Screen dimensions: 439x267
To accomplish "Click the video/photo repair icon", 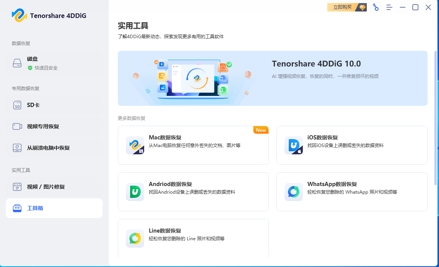I will pos(17,187).
